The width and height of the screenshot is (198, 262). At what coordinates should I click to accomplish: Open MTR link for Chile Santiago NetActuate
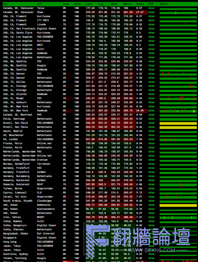[151, 119]
